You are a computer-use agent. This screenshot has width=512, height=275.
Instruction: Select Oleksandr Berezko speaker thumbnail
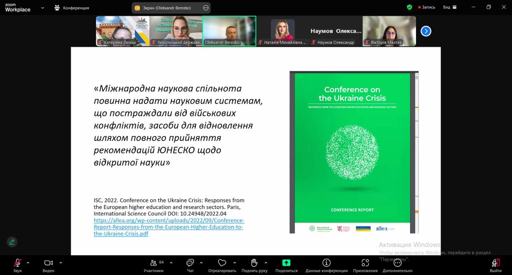(229, 31)
